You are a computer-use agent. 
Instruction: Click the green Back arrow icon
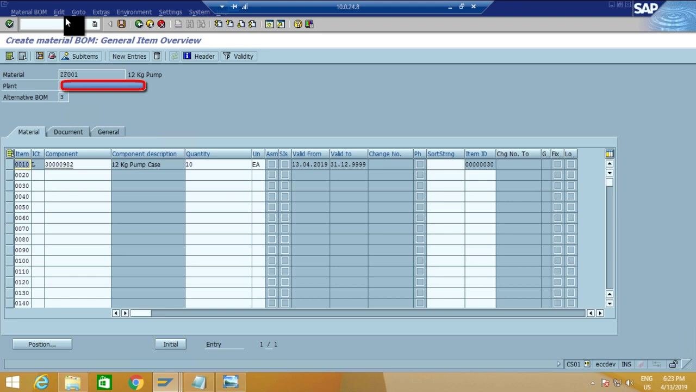click(139, 24)
